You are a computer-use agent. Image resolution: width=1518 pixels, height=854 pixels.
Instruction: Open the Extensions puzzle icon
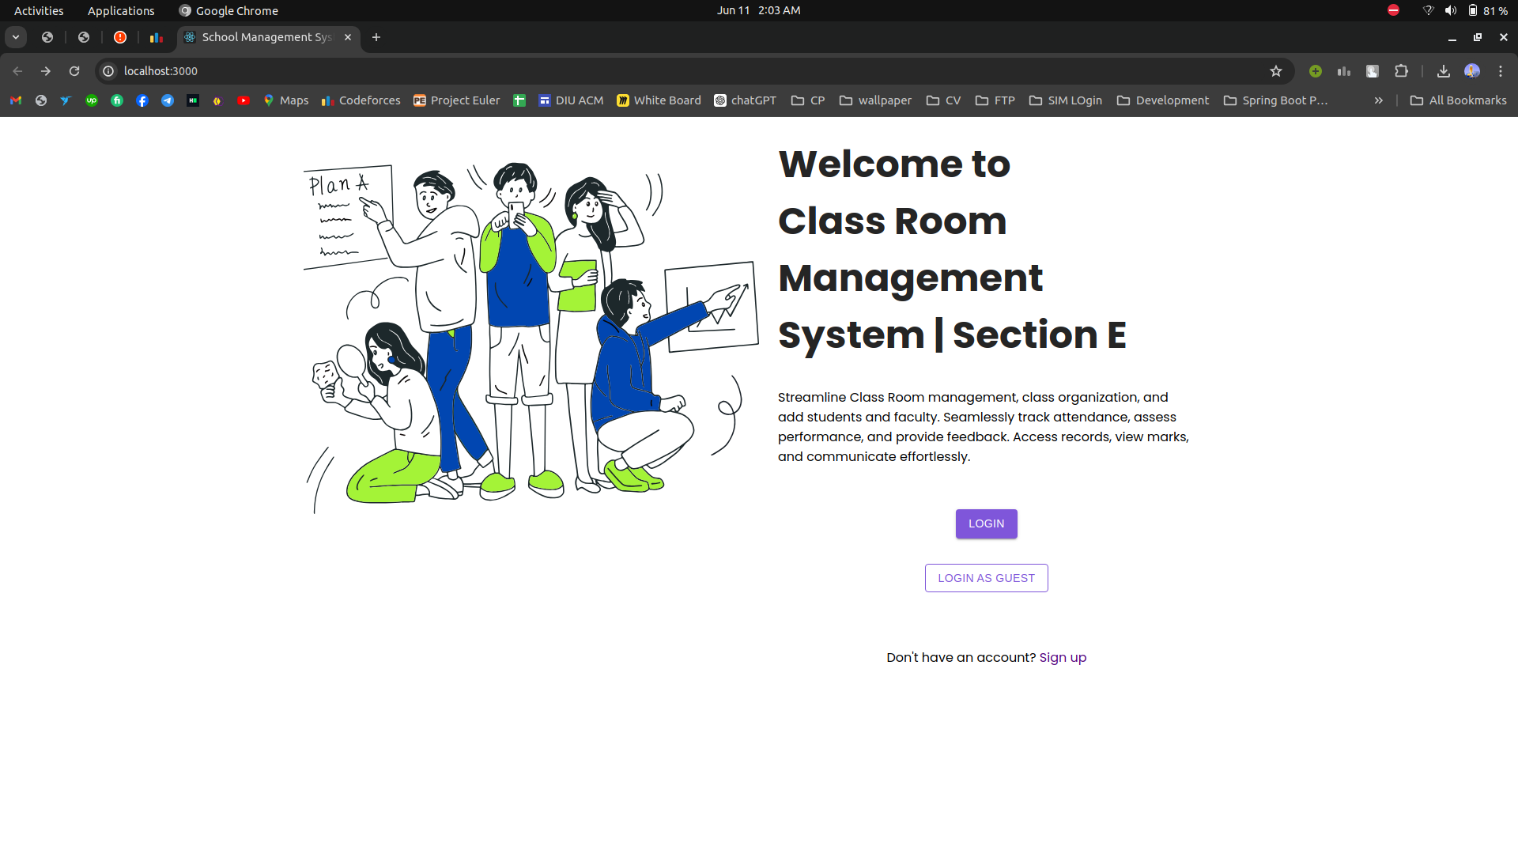pos(1401,71)
